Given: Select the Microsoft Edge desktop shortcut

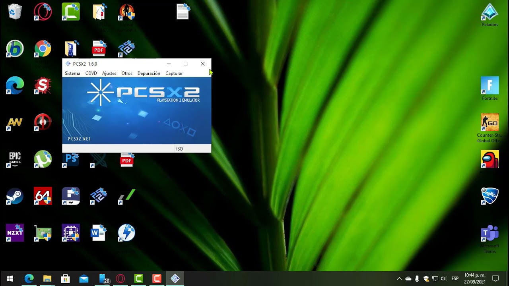Looking at the screenshot, I should point(15,86).
